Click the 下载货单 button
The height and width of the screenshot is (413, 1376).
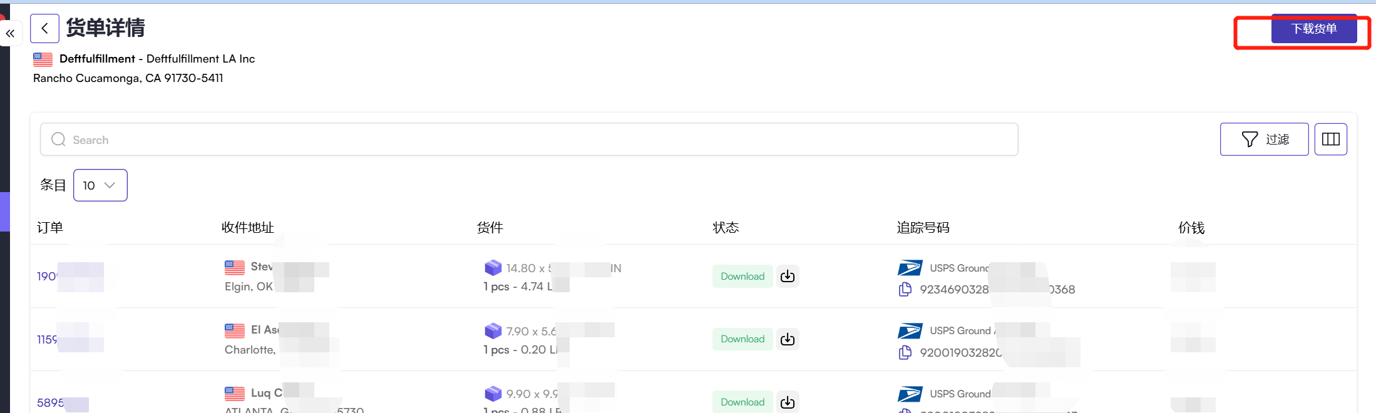pos(1313,29)
